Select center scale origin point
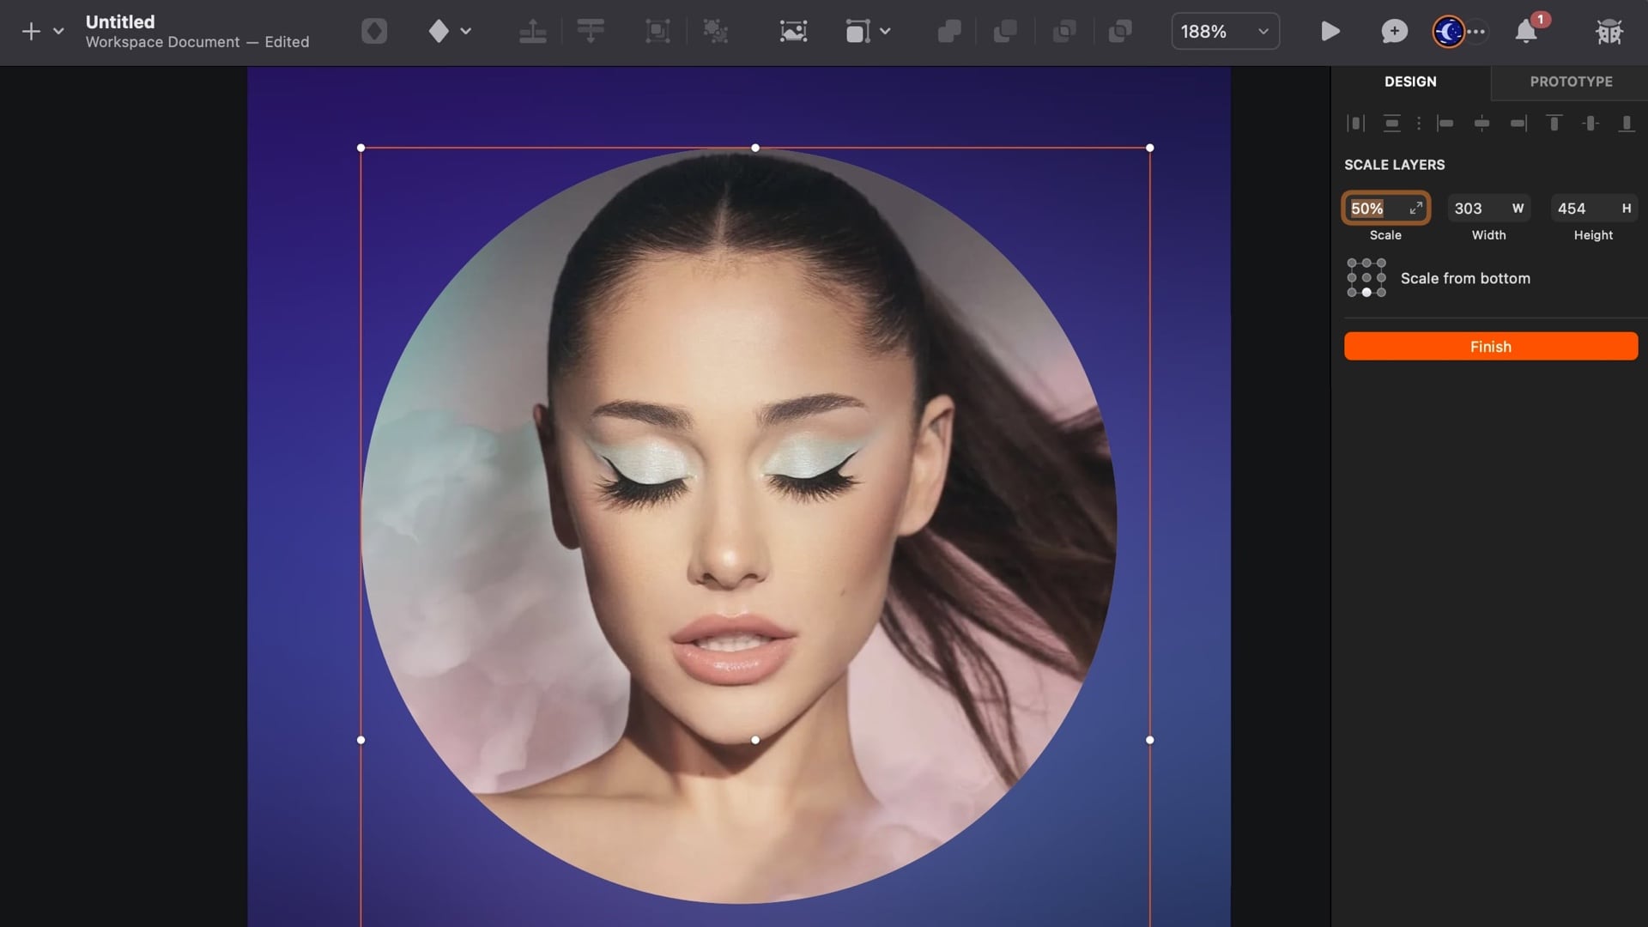Image resolution: width=1648 pixels, height=927 pixels. click(x=1366, y=278)
